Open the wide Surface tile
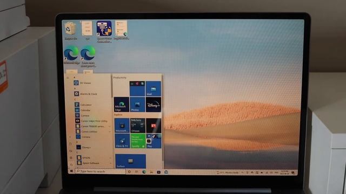 pyautogui.click(x=130, y=161)
